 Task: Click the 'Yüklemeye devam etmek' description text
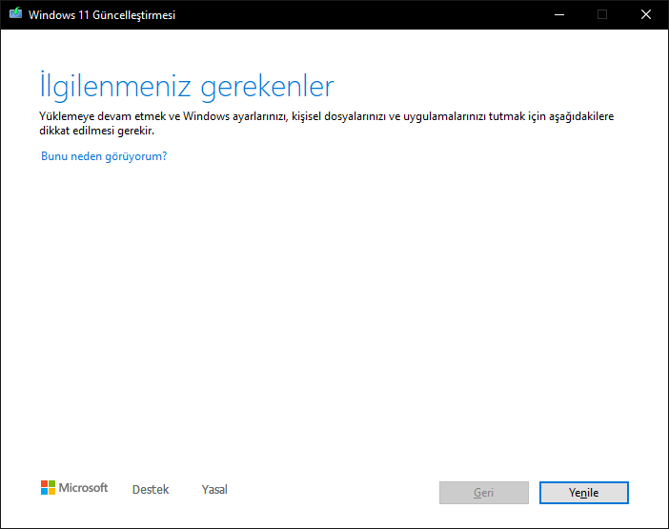pos(326,123)
